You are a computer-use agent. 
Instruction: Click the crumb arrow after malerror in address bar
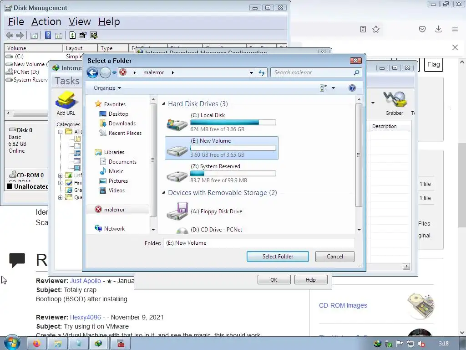[172, 72]
